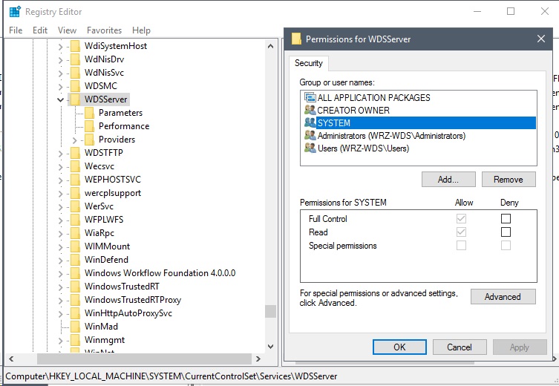Toggle Read Deny checkbox
This screenshot has height=386, width=559.
click(x=506, y=232)
